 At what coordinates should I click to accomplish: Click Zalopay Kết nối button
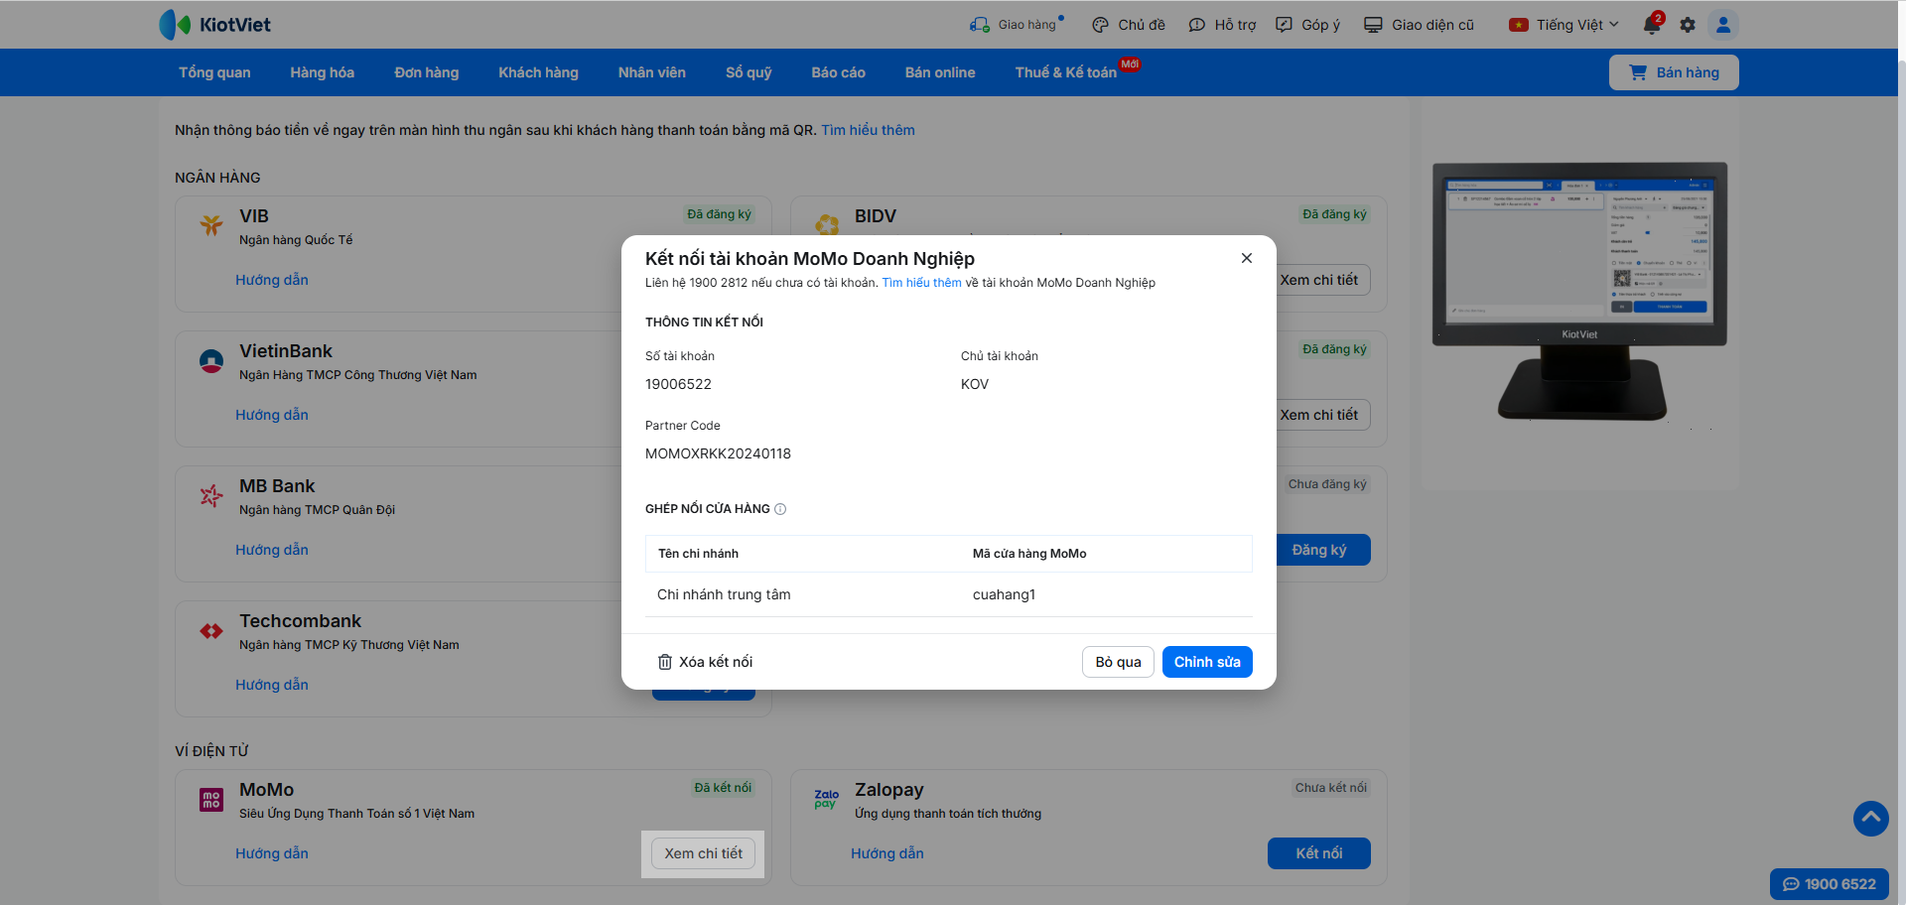(1319, 853)
